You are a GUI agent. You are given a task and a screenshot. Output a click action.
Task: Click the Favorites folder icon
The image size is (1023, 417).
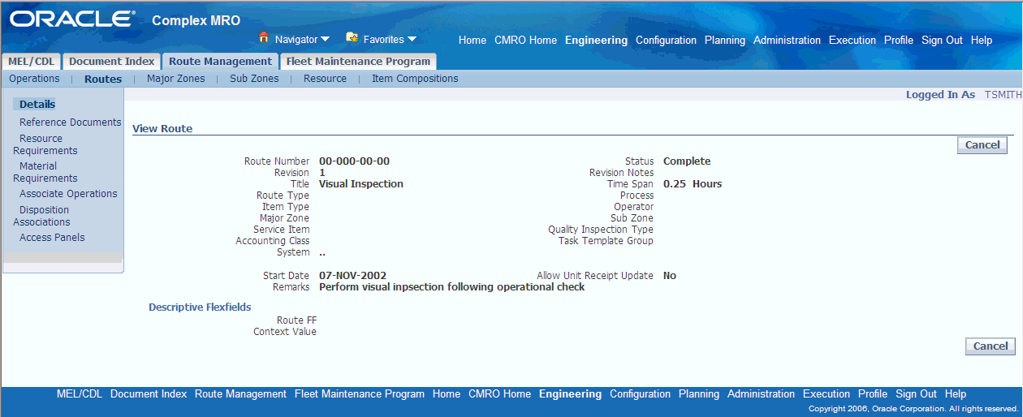352,37
